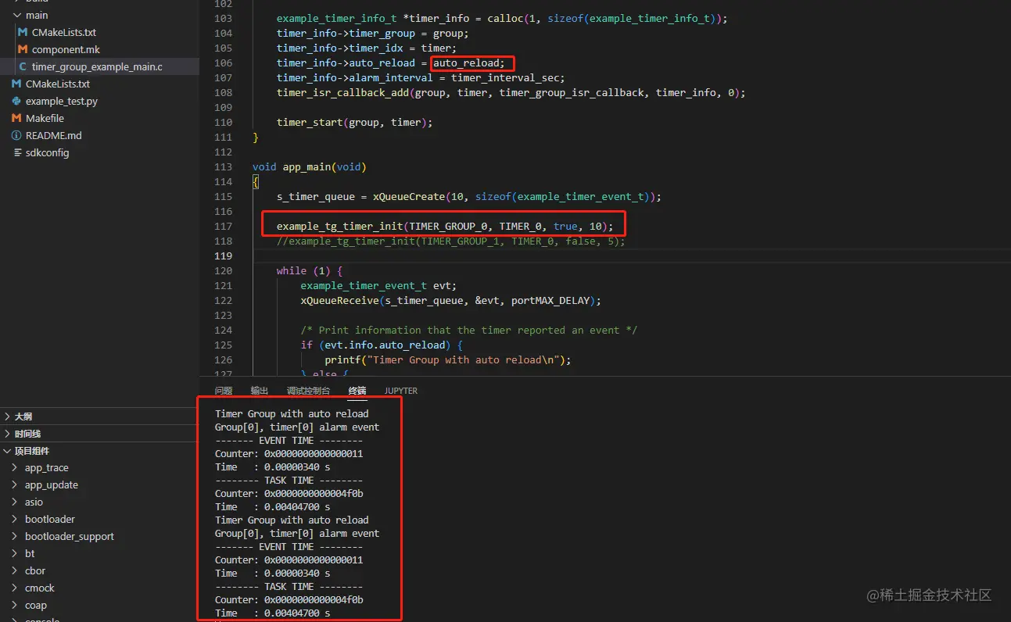The image size is (1011, 622).
Task: Collapse the main folder in the explorer
Action: (18, 16)
